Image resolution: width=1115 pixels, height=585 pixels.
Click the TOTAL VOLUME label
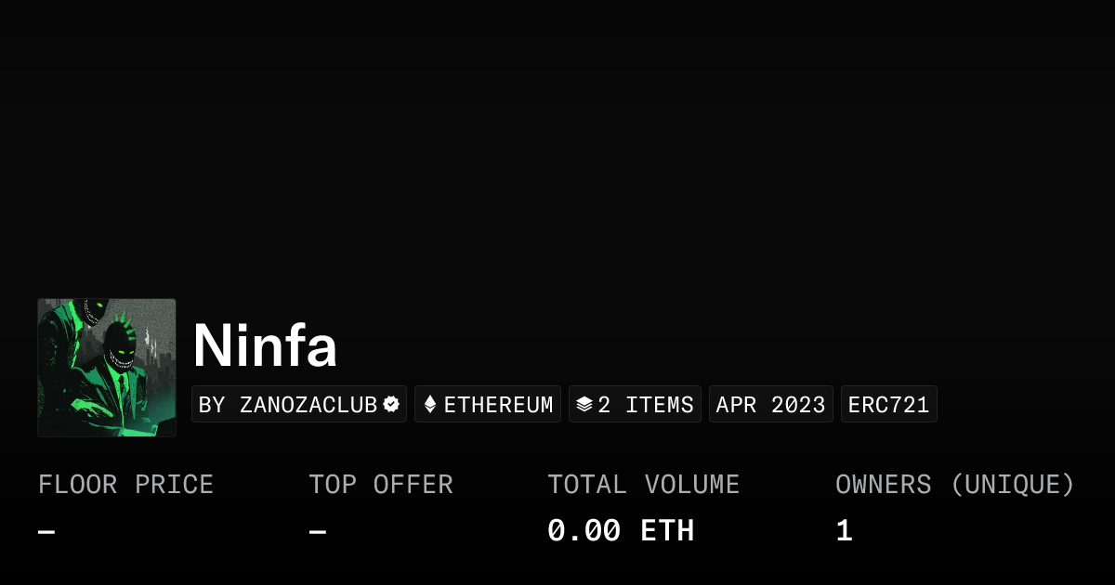[643, 485]
